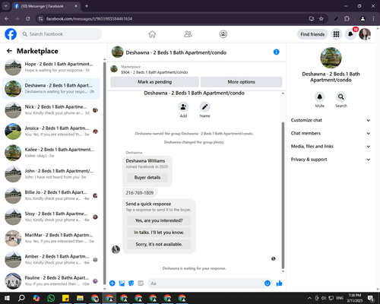This screenshot has width=380, height=304.
Task: Open WhatsApp from the taskbar
Action: coord(51,298)
